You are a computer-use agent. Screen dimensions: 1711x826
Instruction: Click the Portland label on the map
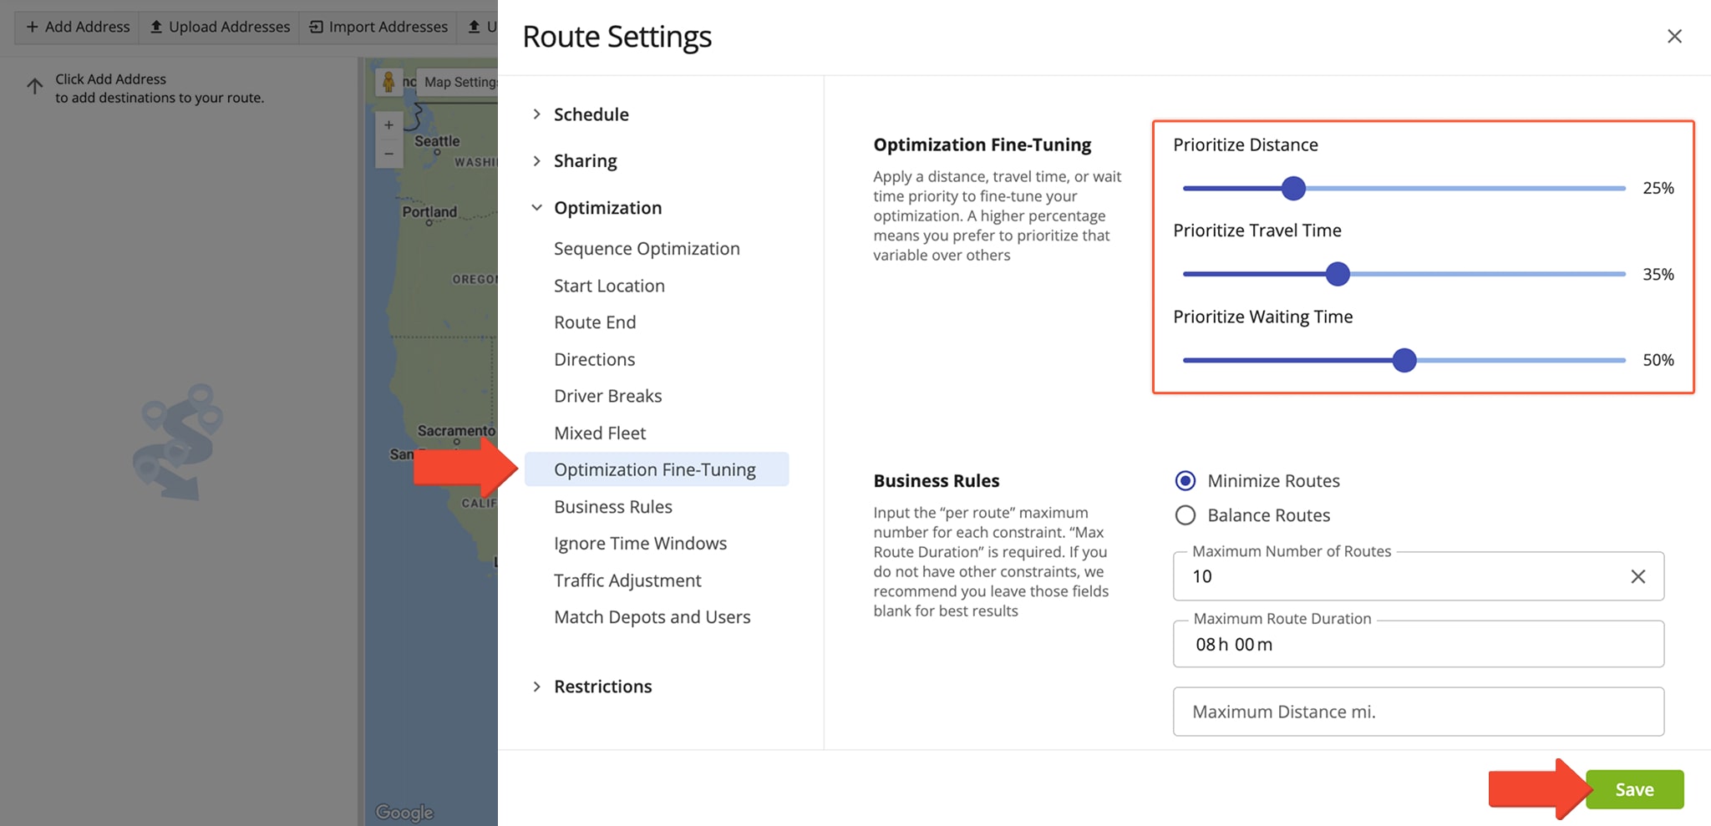[429, 212]
